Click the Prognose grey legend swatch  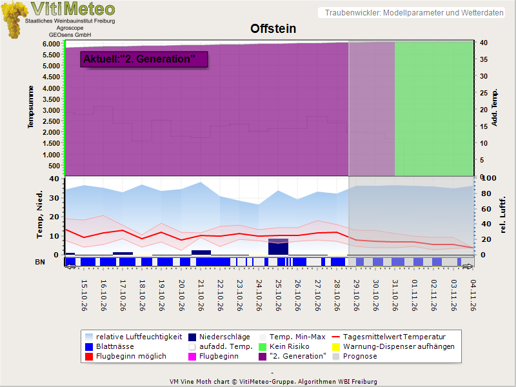tap(336, 357)
